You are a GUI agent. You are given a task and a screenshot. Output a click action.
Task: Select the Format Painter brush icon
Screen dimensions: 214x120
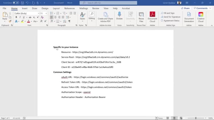(x=10, y=21)
